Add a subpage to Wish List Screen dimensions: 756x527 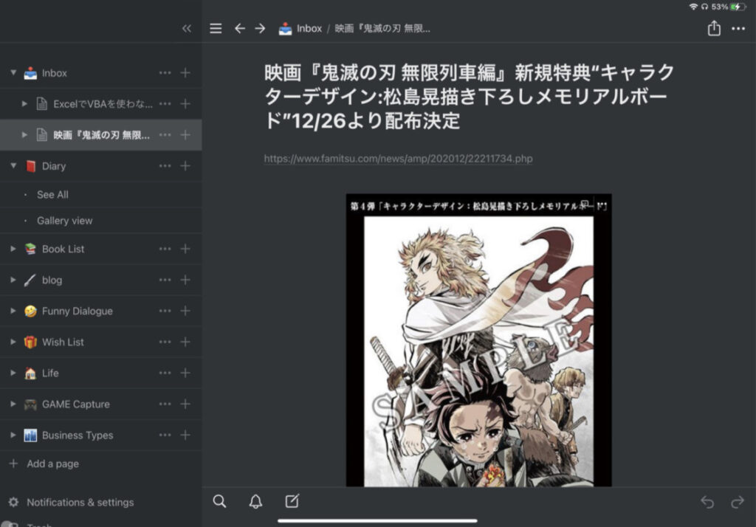(185, 342)
